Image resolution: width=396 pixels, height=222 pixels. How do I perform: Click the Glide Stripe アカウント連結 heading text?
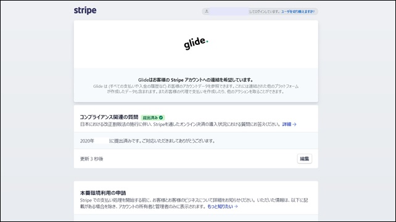point(196,80)
